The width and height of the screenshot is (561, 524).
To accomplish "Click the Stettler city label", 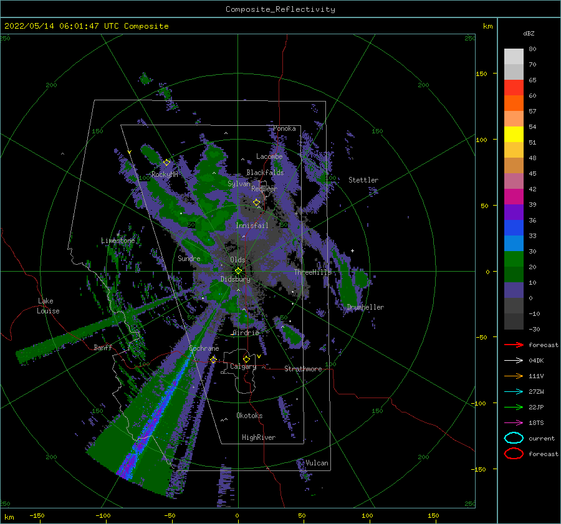I will tap(363, 180).
